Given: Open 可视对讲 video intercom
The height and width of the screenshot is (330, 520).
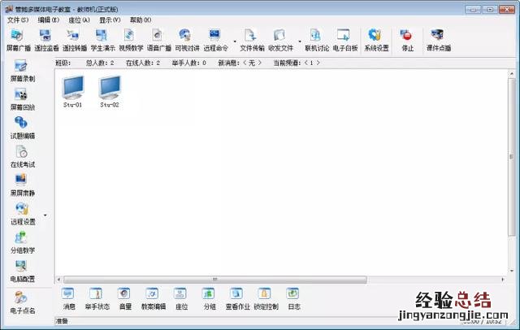Looking at the screenshot, I should (187, 40).
